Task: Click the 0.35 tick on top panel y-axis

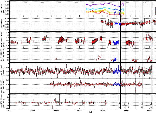Action: [x=7, y=2]
